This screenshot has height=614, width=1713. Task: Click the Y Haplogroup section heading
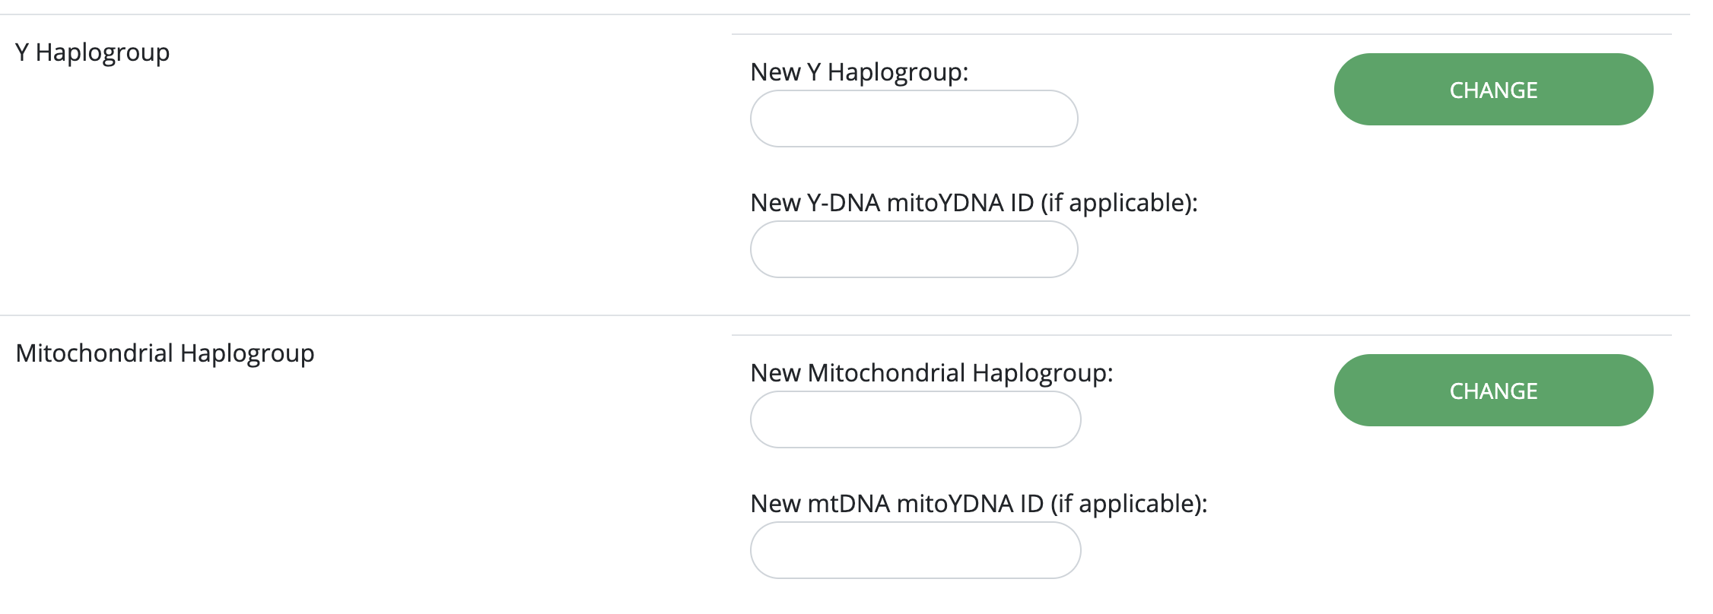(92, 52)
